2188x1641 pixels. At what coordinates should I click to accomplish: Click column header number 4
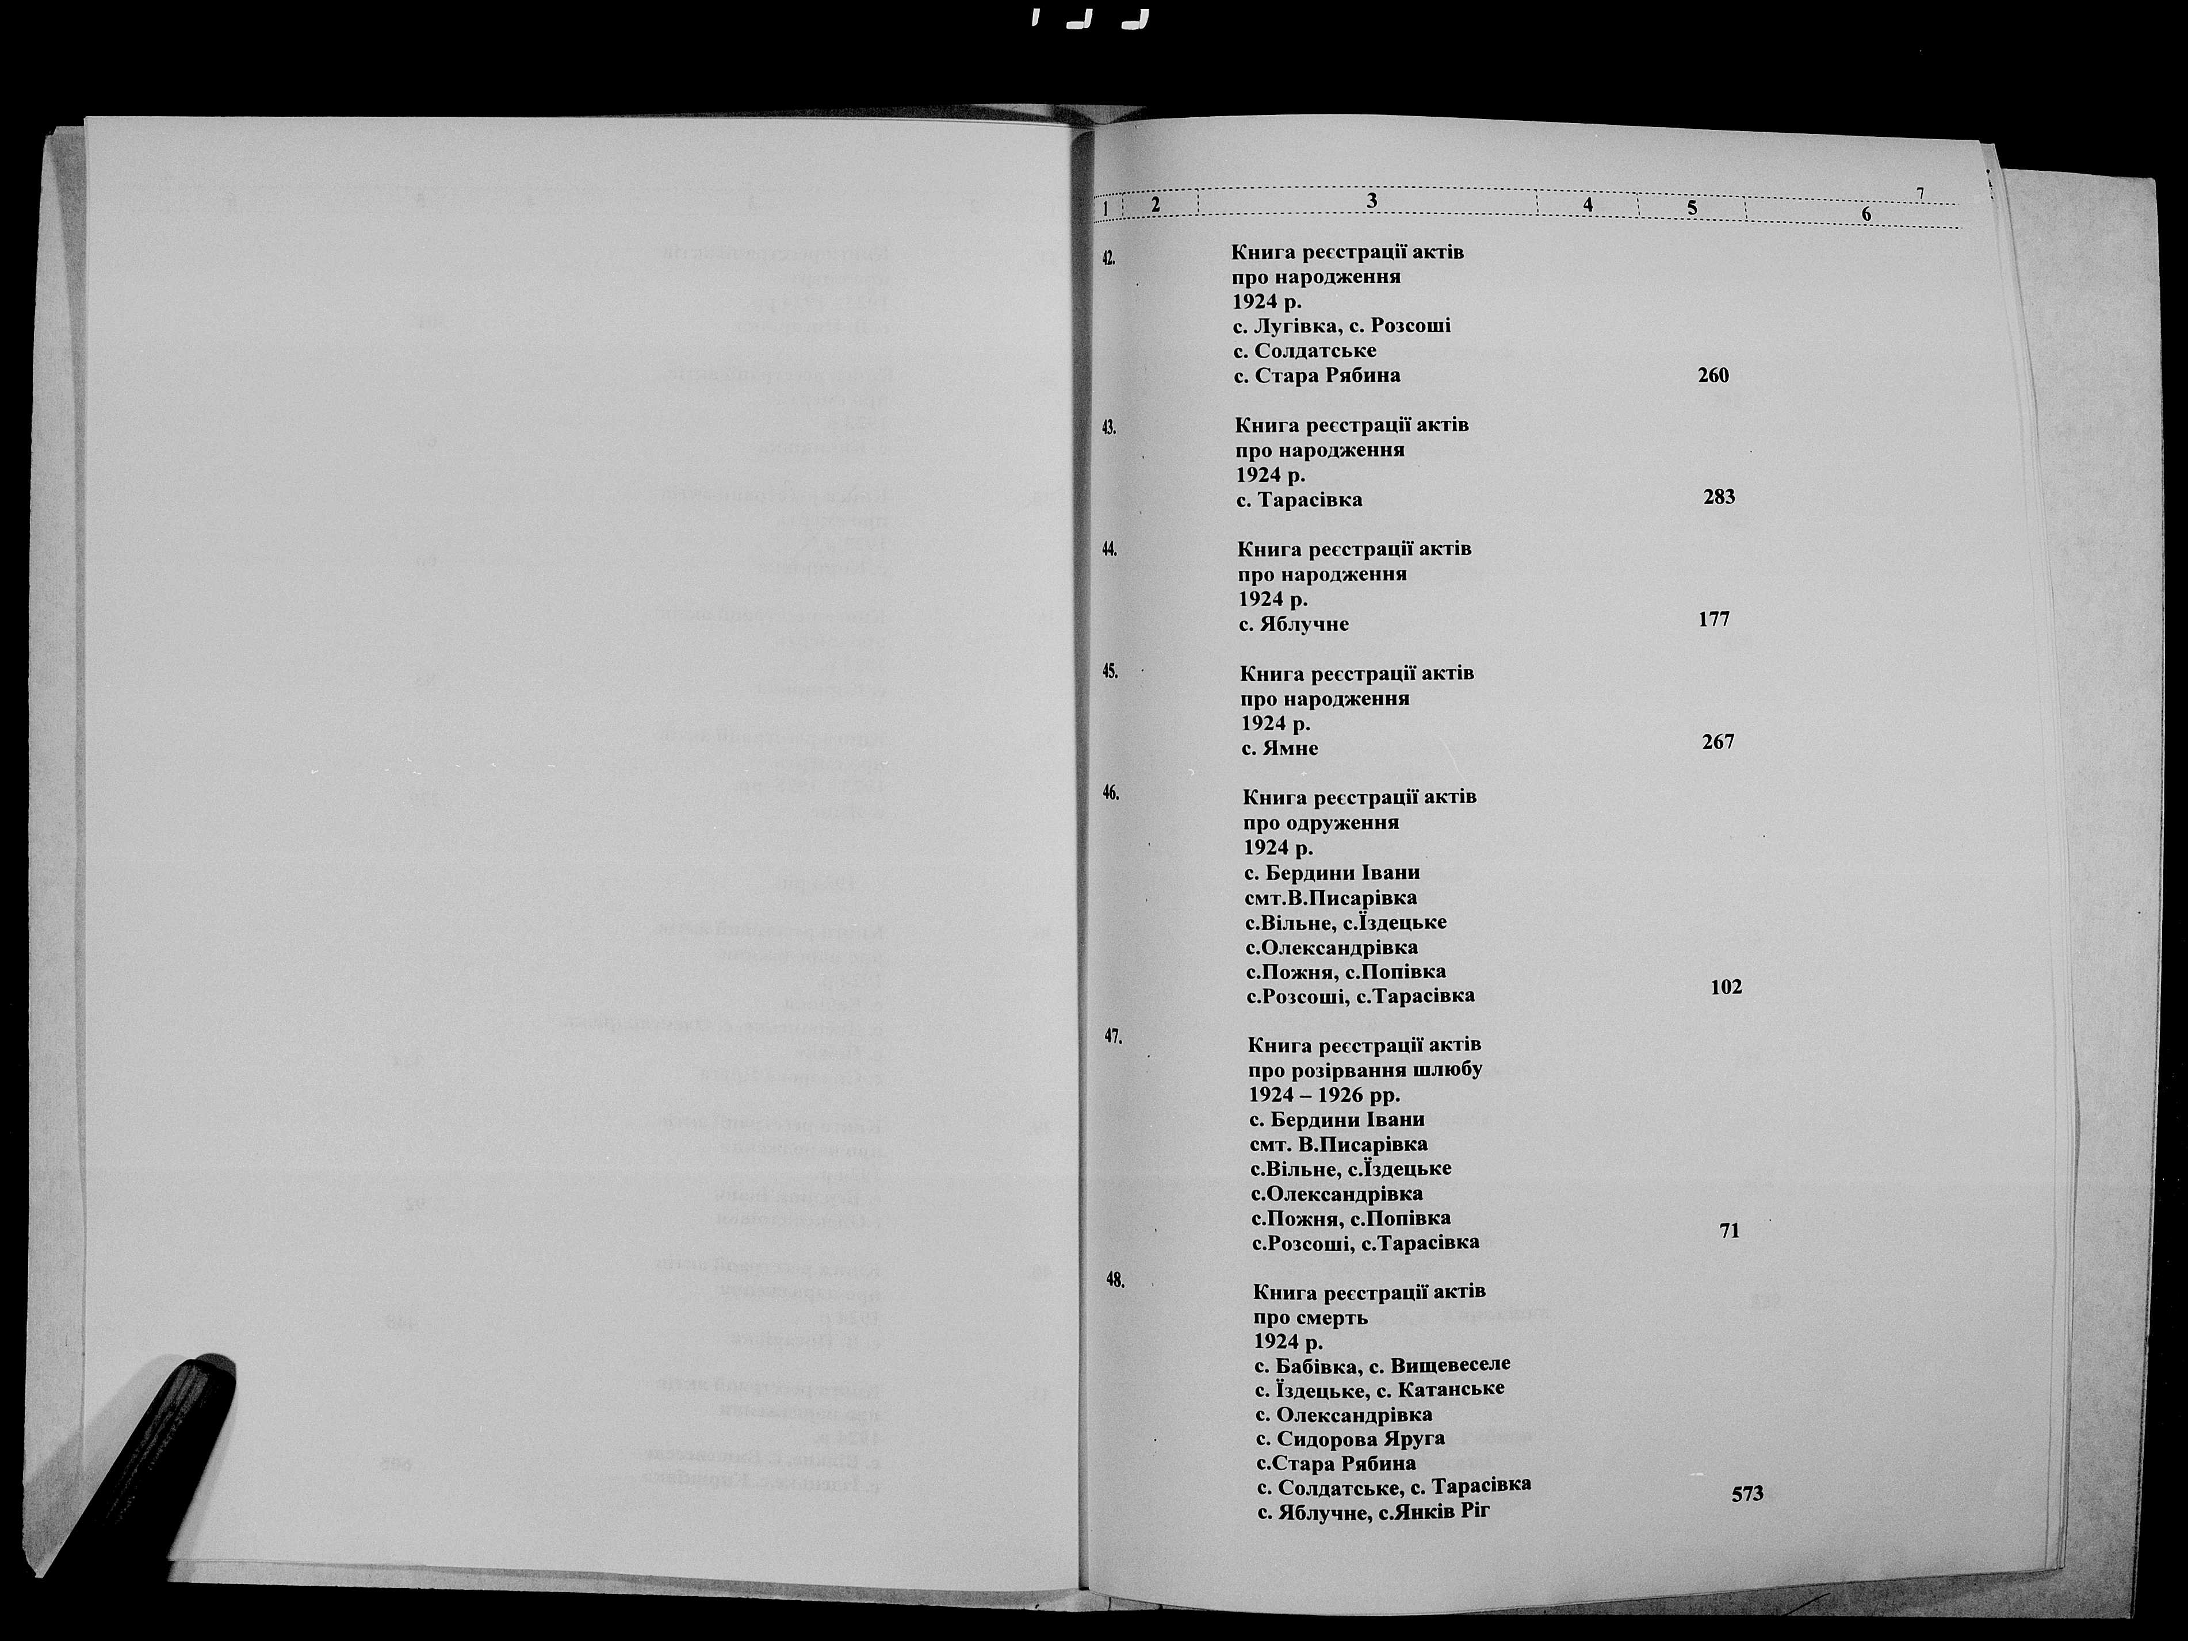1588,205
